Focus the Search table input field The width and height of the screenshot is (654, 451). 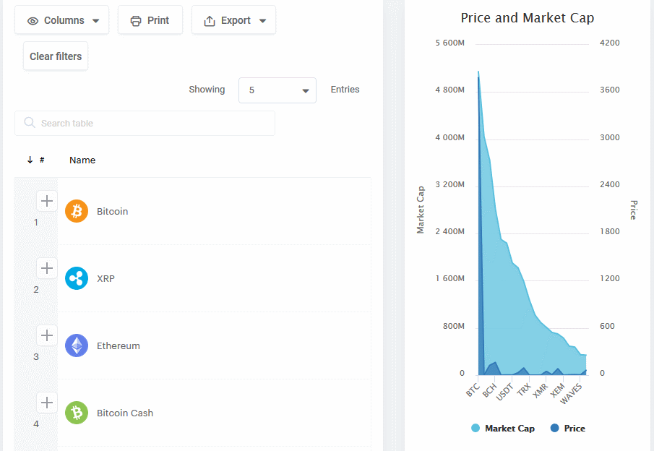tap(145, 123)
